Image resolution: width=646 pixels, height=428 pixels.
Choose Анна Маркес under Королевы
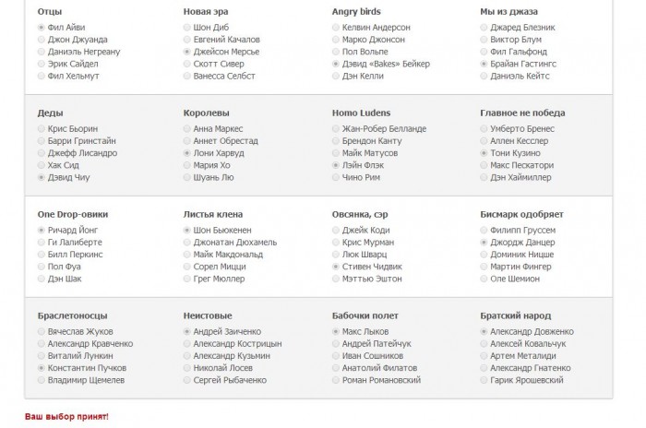[x=187, y=128]
